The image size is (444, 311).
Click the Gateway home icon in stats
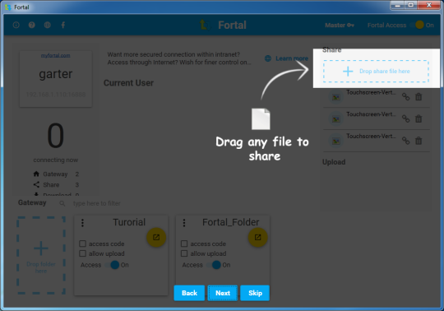coord(36,174)
